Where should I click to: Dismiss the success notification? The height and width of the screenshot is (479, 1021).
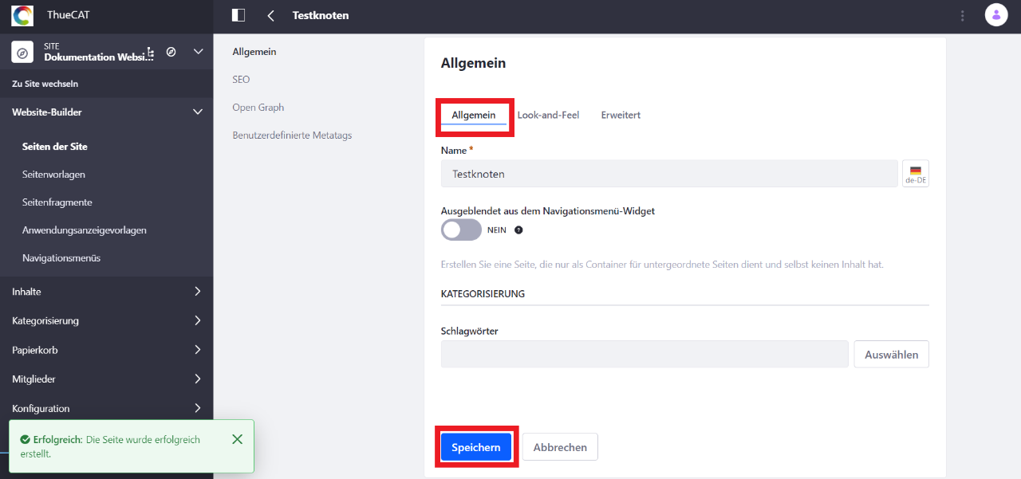coord(237,439)
